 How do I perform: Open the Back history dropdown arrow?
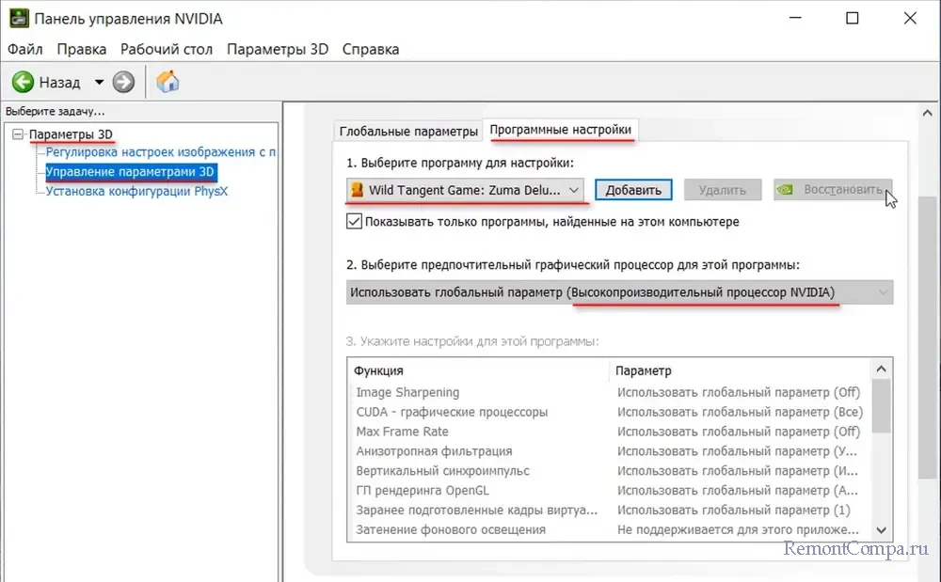click(x=99, y=83)
